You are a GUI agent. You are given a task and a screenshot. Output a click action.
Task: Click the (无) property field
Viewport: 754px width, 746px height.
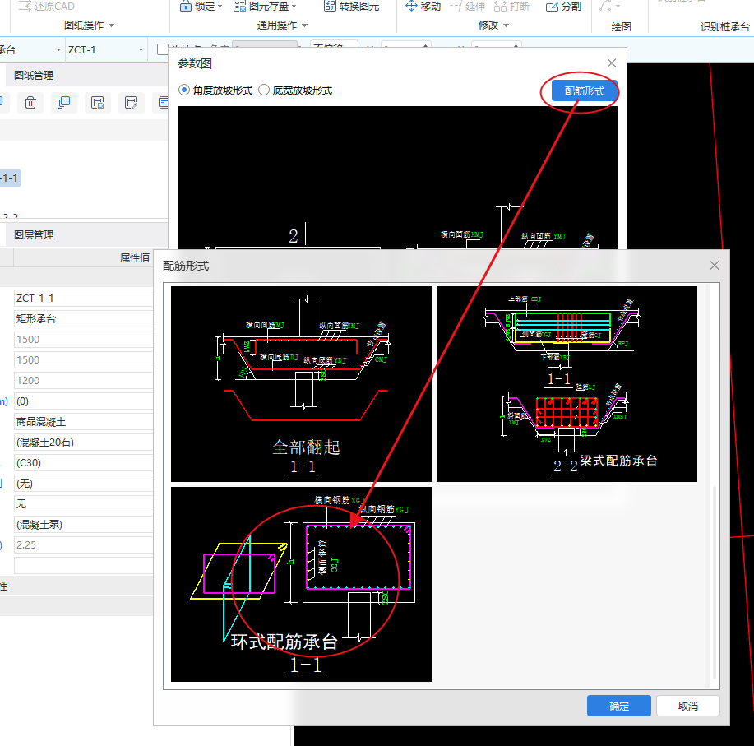[84, 484]
